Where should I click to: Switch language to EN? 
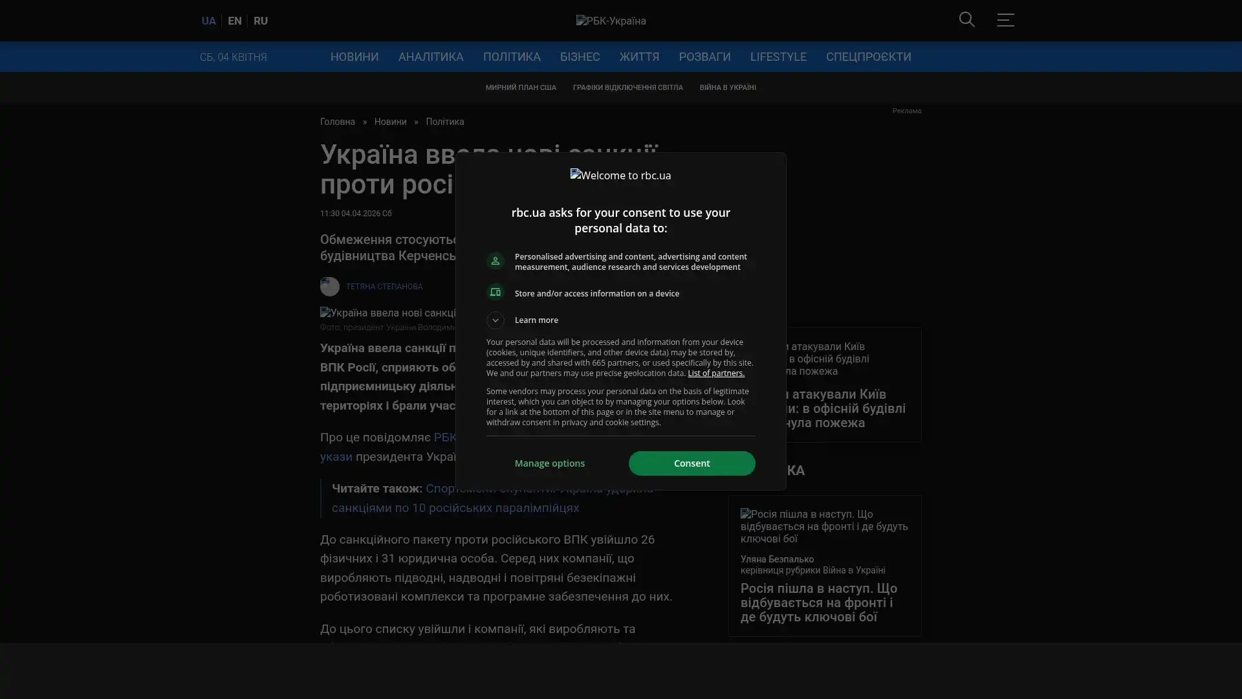tap(234, 21)
